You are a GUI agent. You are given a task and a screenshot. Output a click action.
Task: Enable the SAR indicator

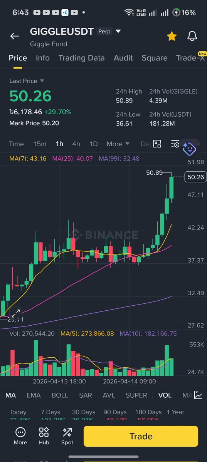pos(86,395)
